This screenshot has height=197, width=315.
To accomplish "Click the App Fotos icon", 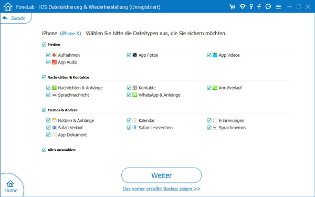I will pyautogui.click(x=135, y=55).
